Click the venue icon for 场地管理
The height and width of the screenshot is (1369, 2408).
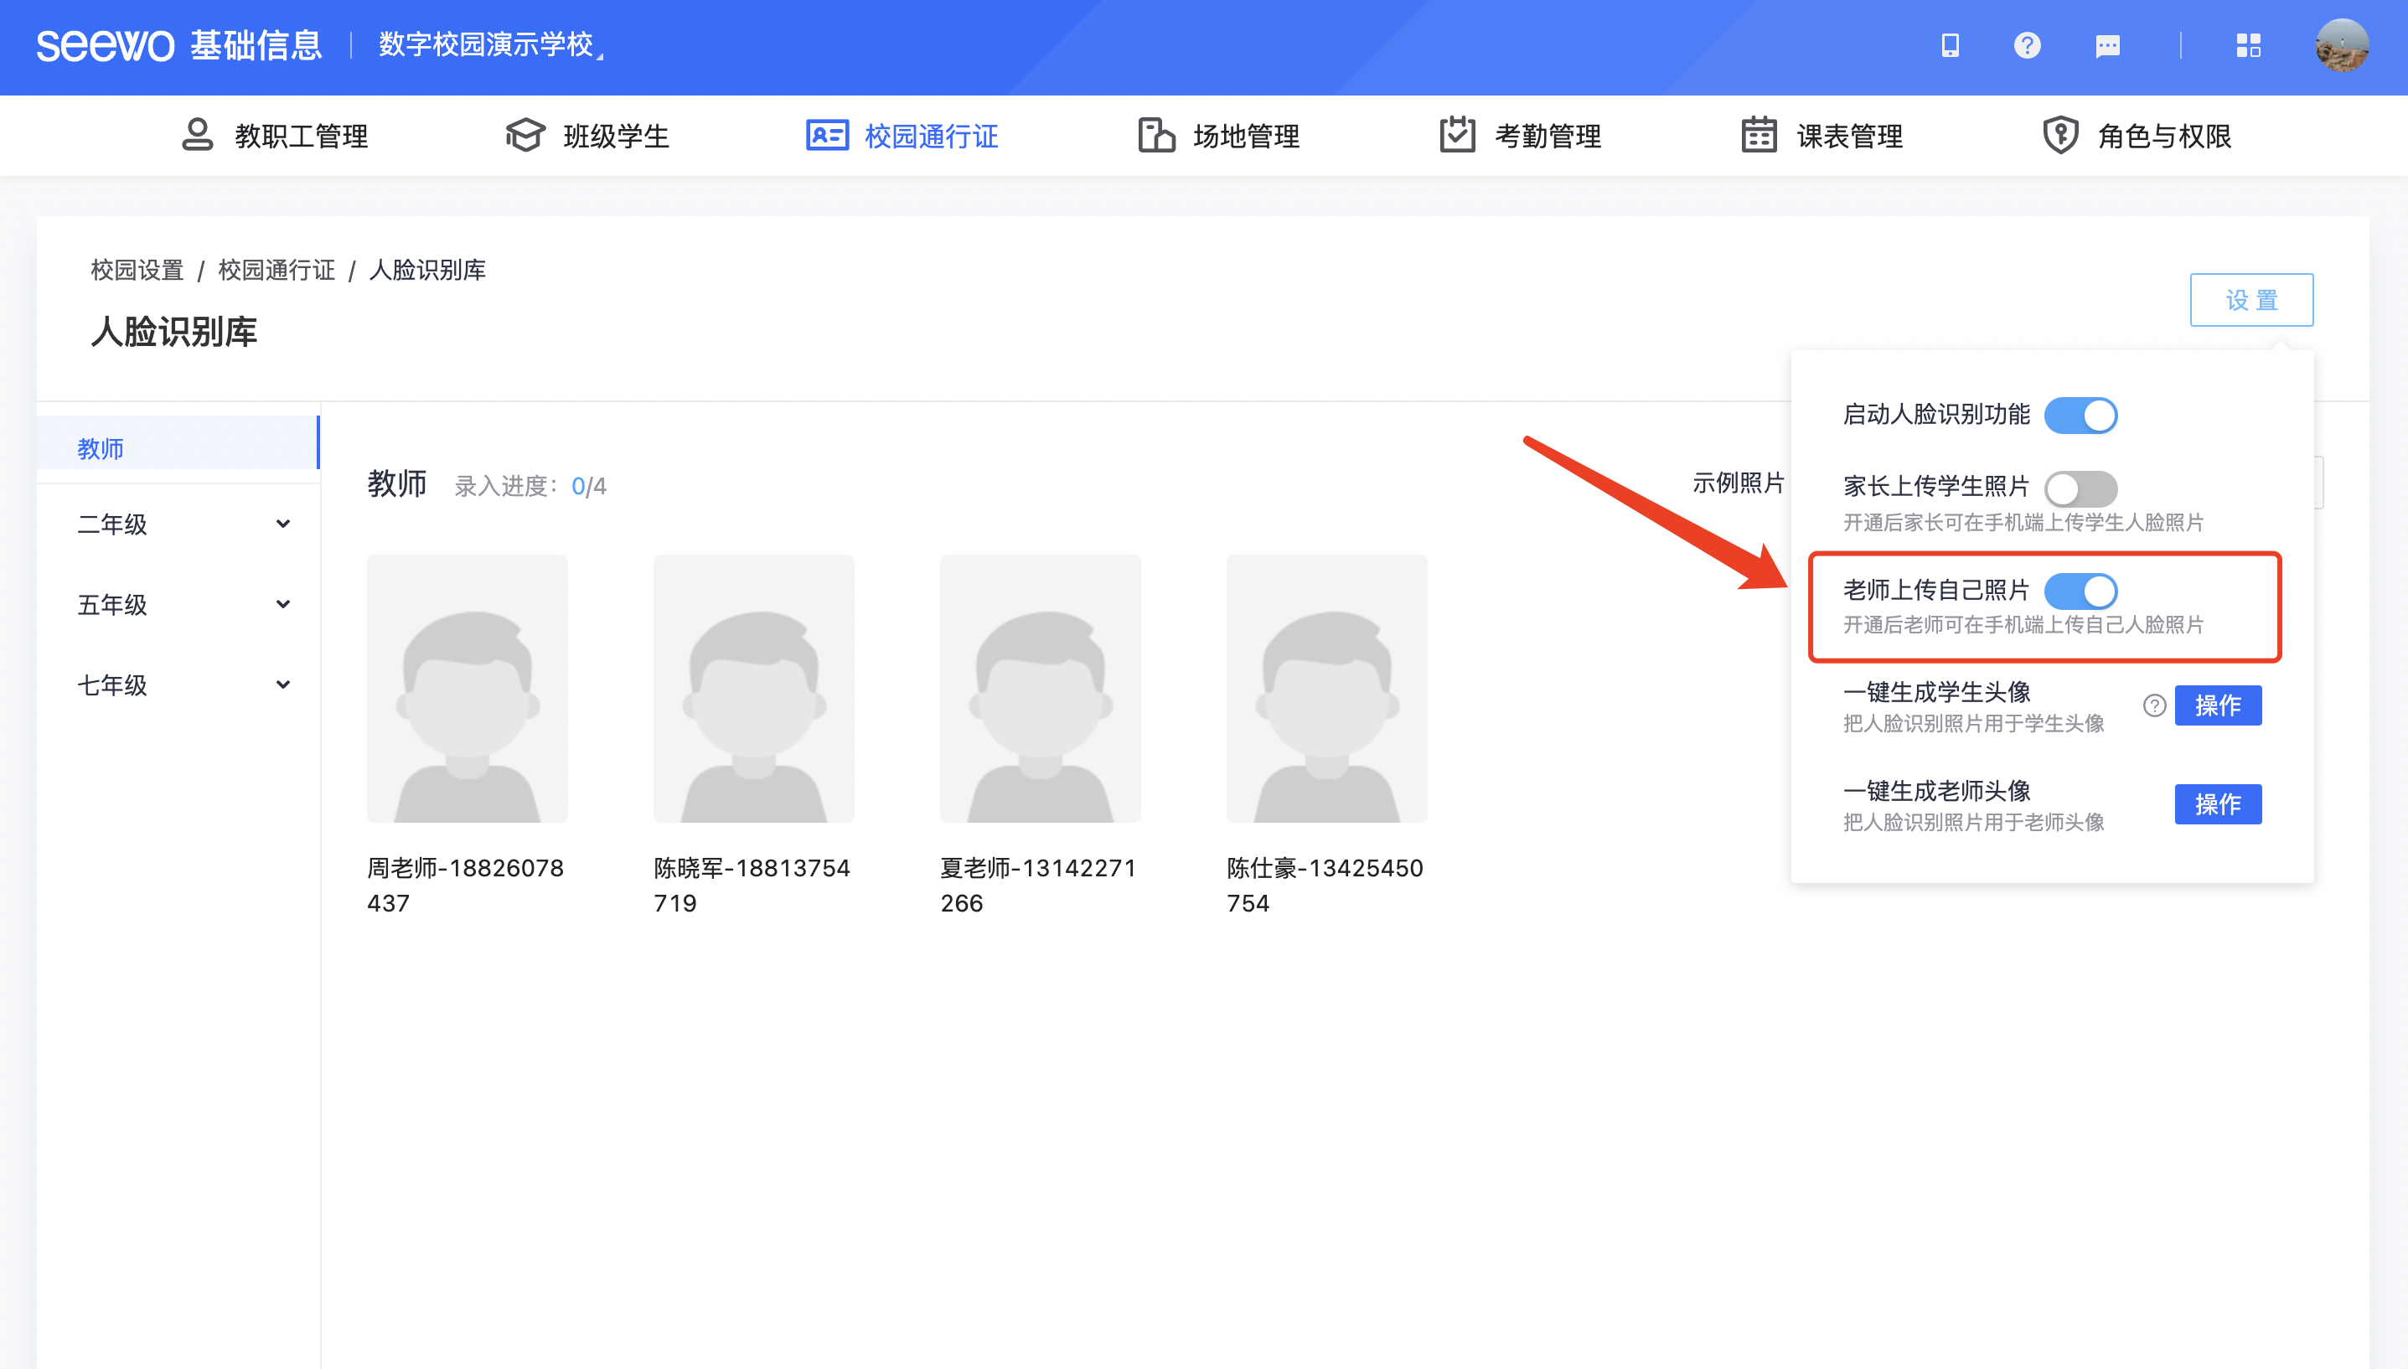pyautogui.click(x=1156, y=136)
